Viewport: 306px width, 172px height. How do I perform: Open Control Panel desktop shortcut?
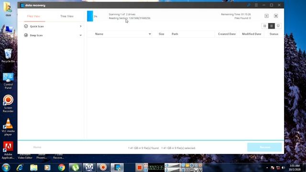click(8, 81)
